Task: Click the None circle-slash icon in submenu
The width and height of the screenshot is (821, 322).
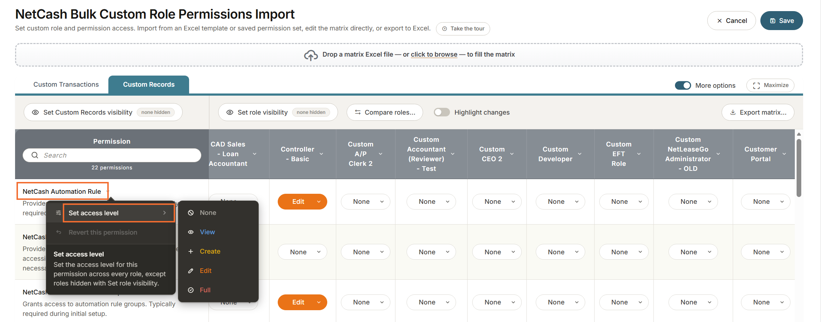Action: pyautogui.click(x=191, y=213)
